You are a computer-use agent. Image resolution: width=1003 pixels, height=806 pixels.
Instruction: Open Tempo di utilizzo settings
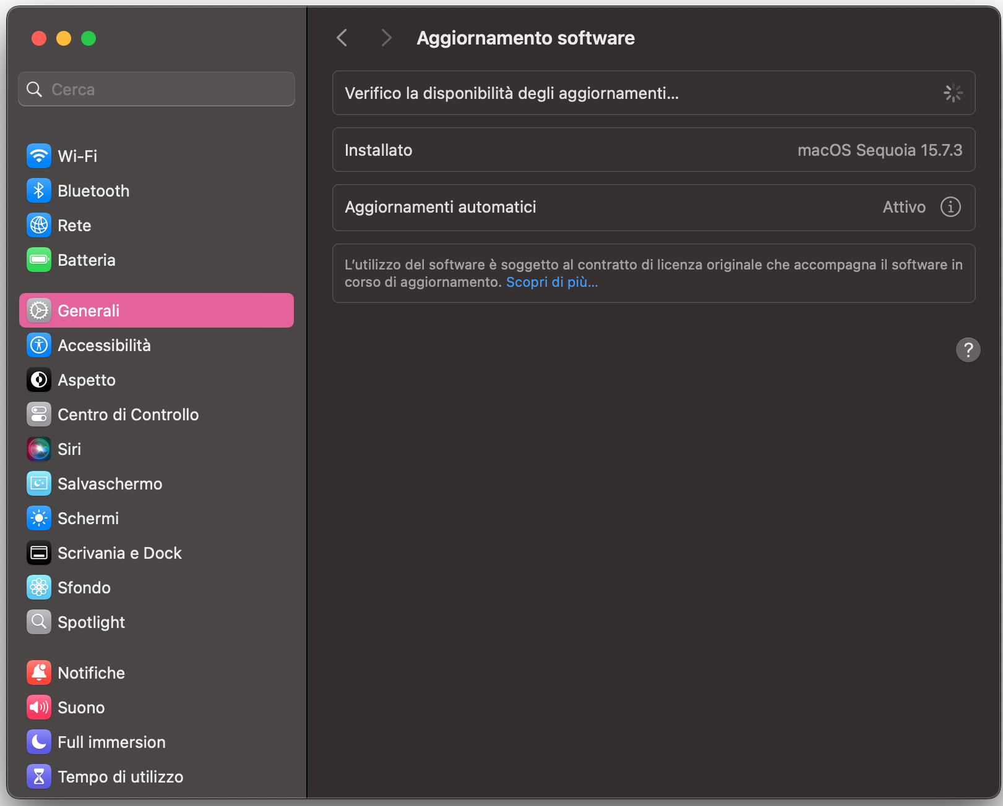121,776
